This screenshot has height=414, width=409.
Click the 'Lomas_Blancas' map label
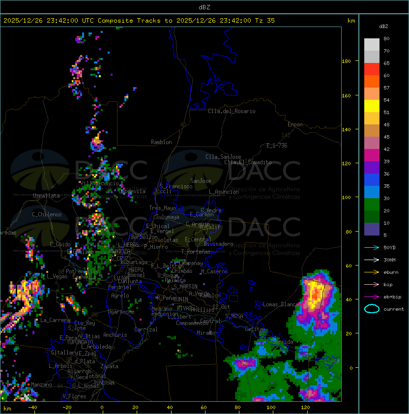point(283,304)
